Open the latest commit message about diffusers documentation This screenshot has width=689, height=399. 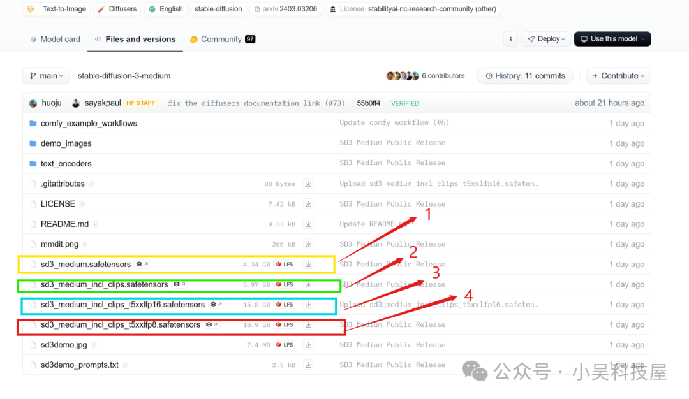256,103
